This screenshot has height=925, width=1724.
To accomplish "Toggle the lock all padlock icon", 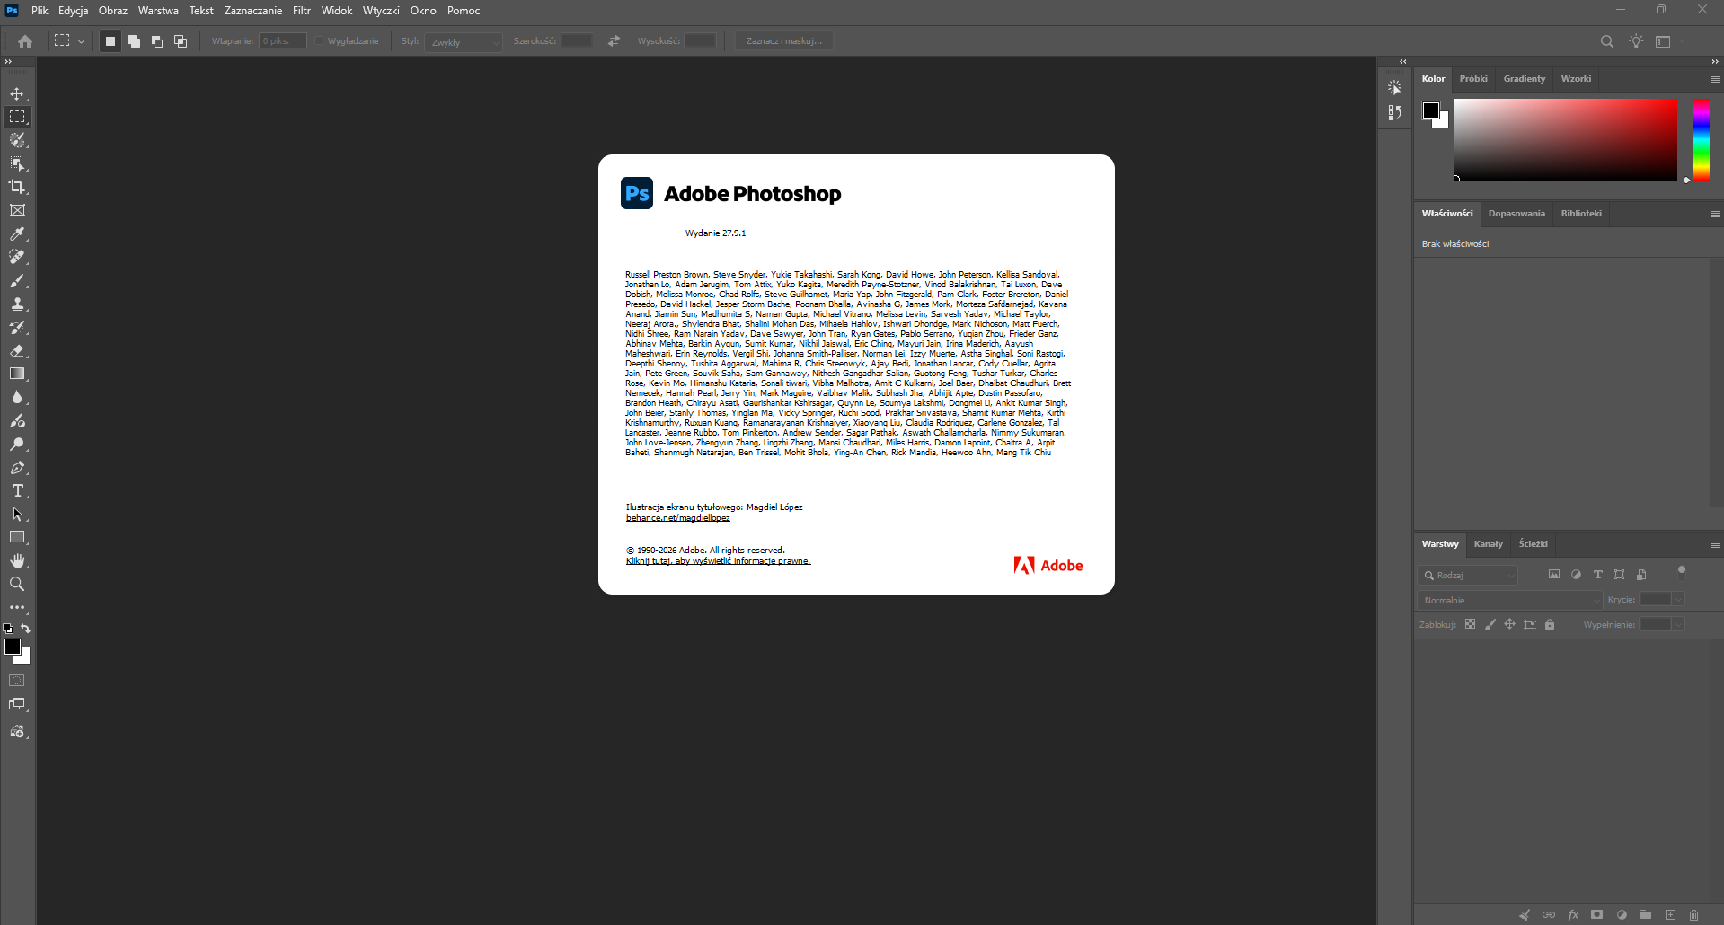I will point(1550,624).
